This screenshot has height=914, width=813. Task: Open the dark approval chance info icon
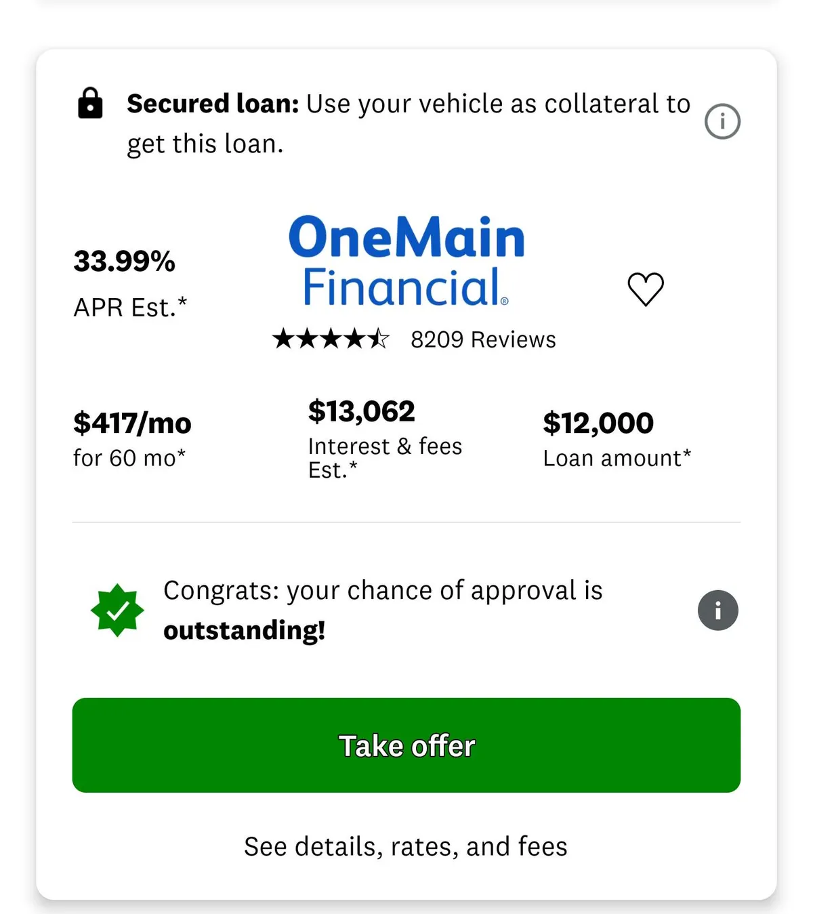tap(717, 610)
